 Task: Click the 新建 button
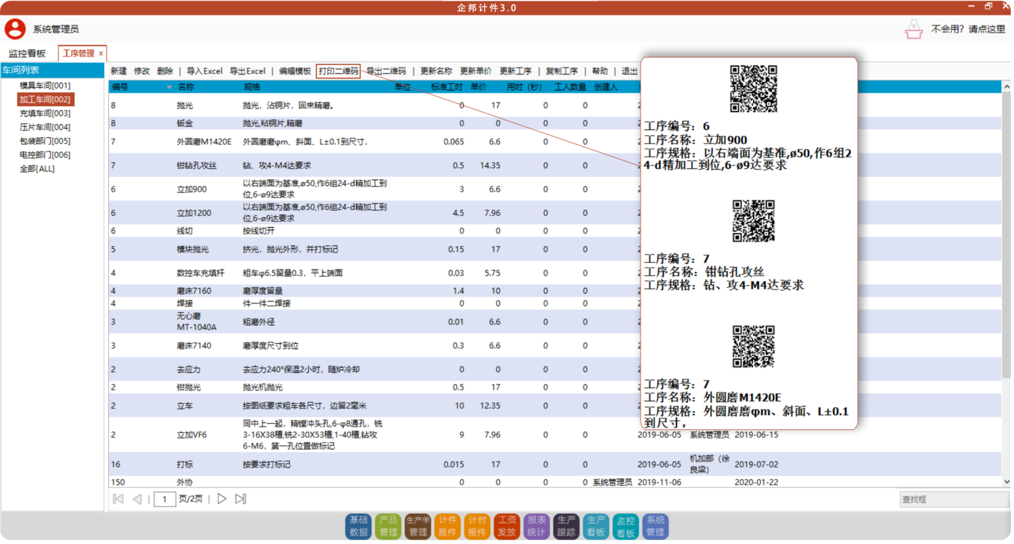click(x=118, y=71)
